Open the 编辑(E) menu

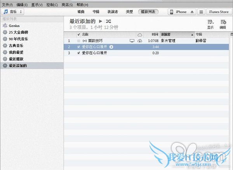coord(22,5)
